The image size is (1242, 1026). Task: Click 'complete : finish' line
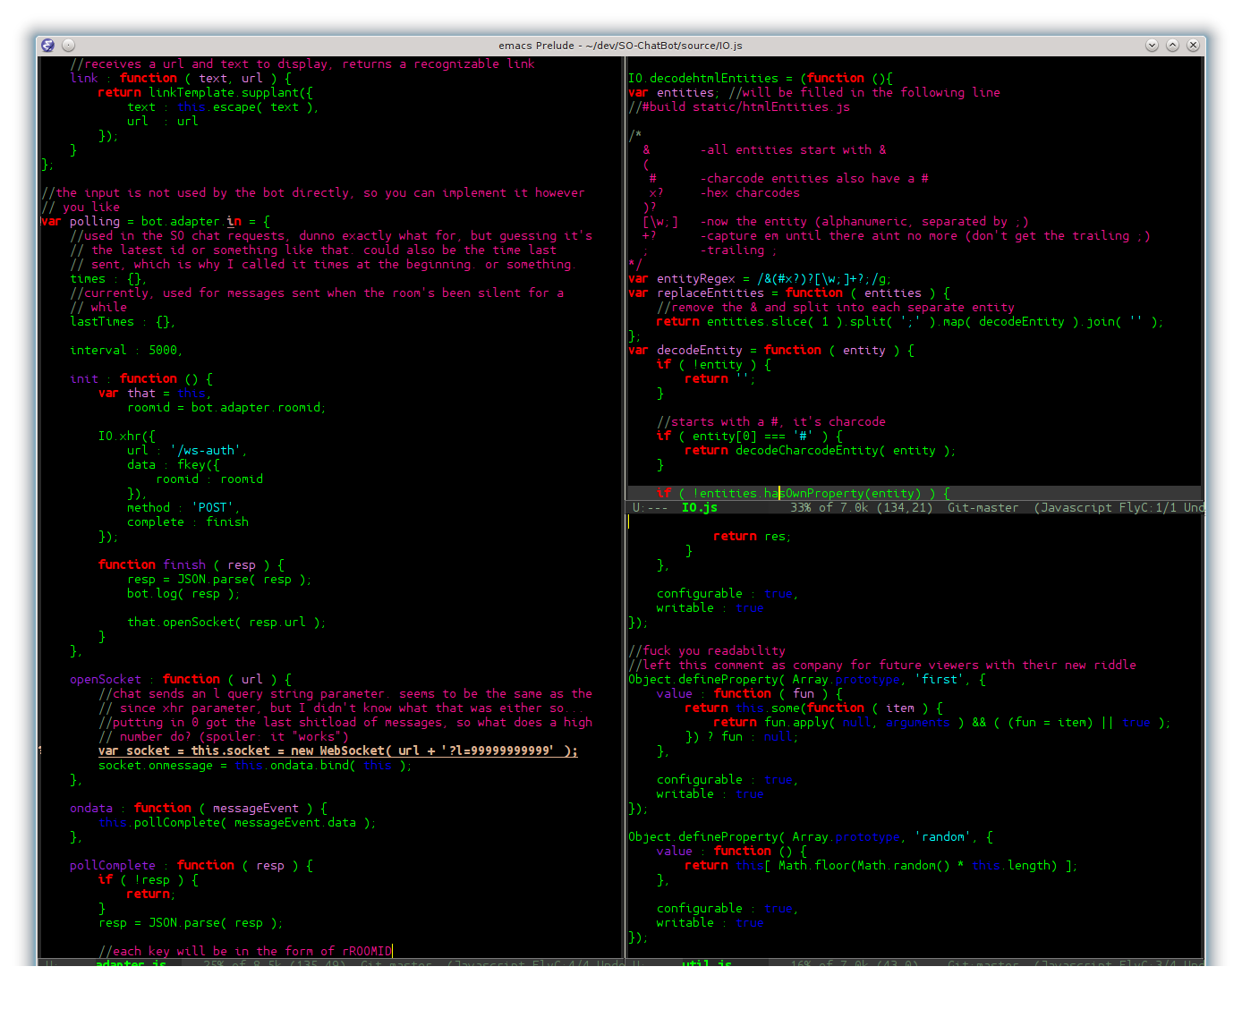[x=188, y=522]
